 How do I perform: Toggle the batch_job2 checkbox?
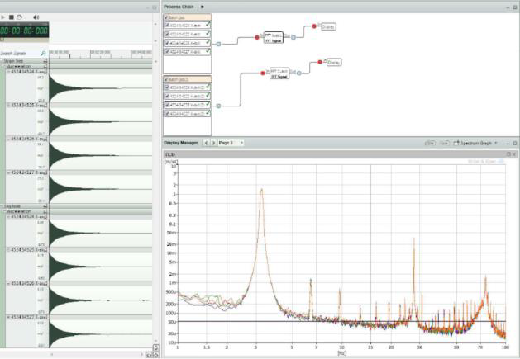coord(166,79)
